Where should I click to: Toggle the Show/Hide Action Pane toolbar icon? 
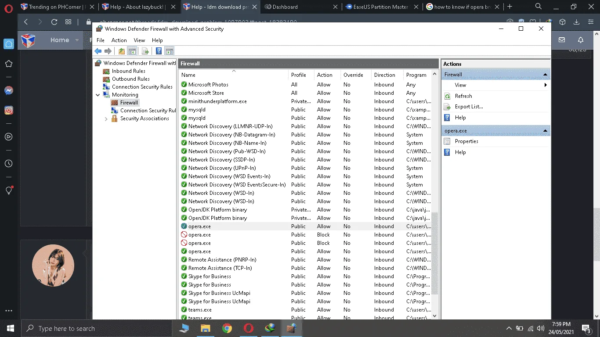tap(170, 51)
